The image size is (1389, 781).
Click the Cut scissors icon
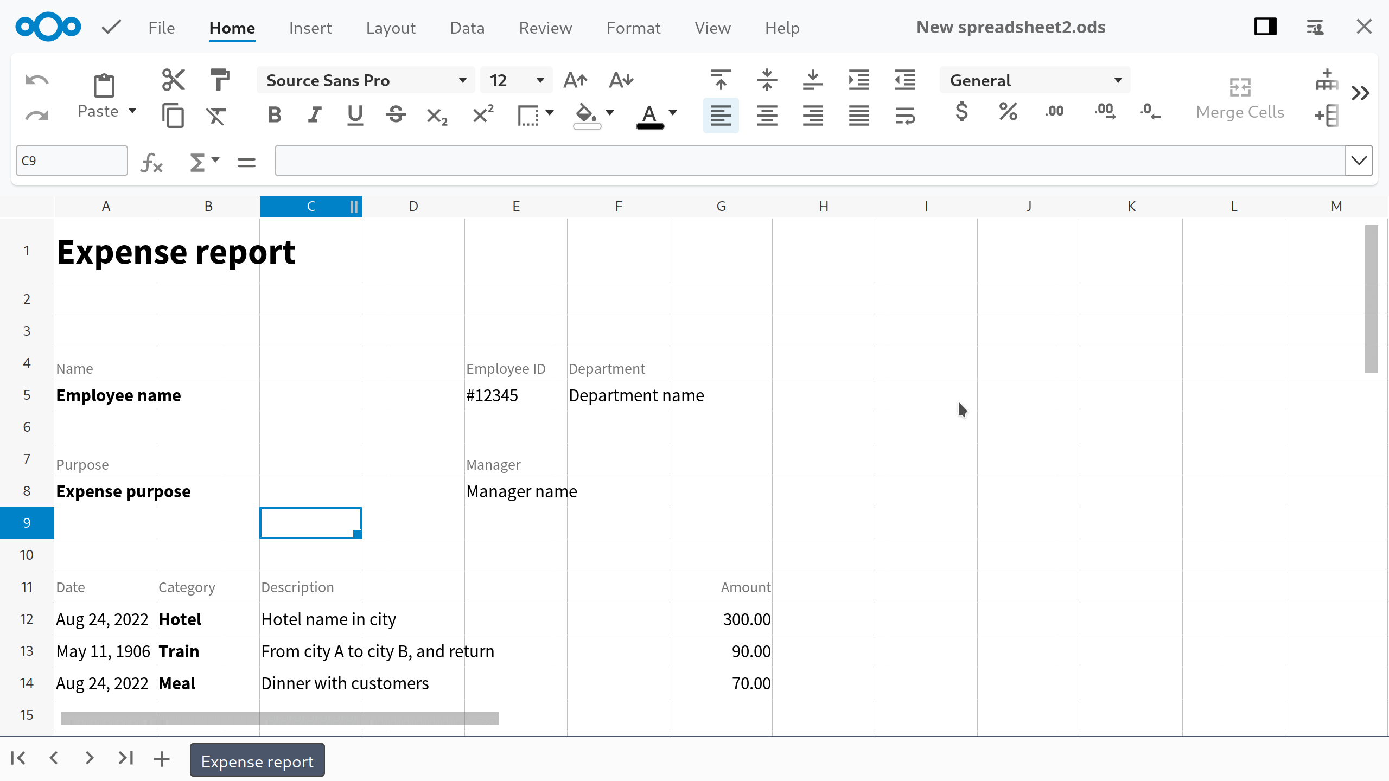[173, 79]
